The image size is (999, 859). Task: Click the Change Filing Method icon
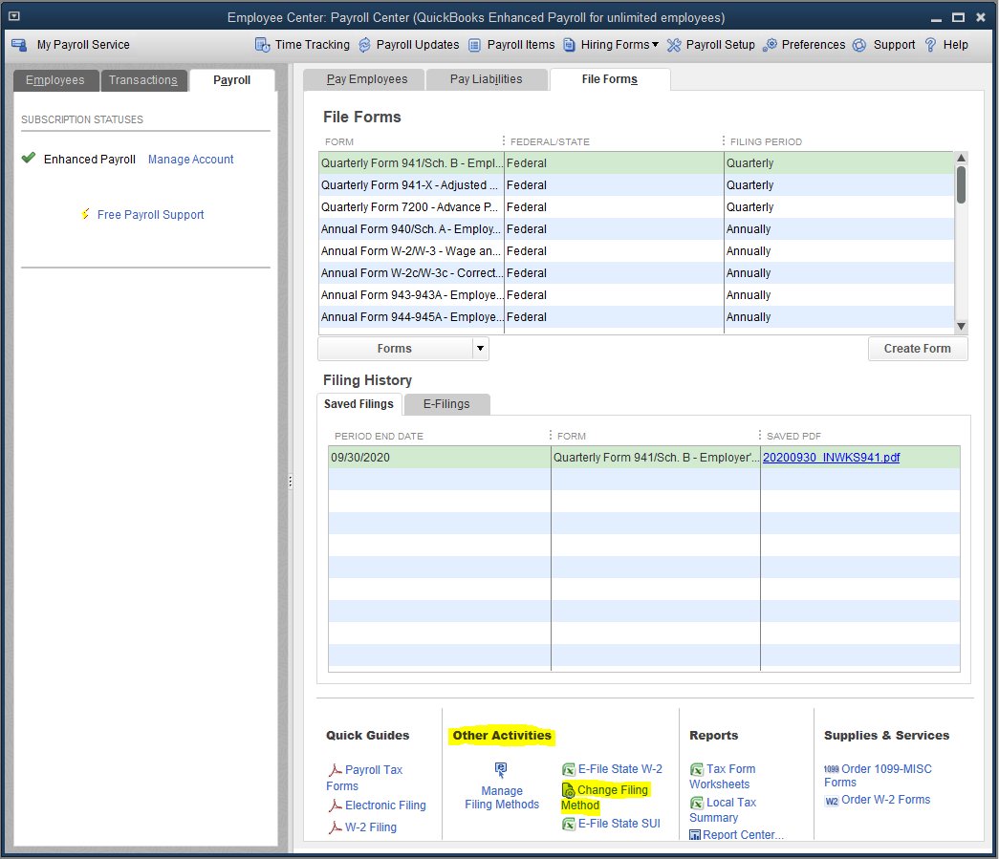click(568, 790)
